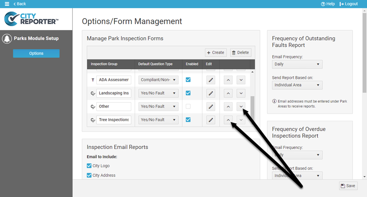The image size is (367, 197).
Task: Move ADA Assessment row up
Action: point(228,80)
